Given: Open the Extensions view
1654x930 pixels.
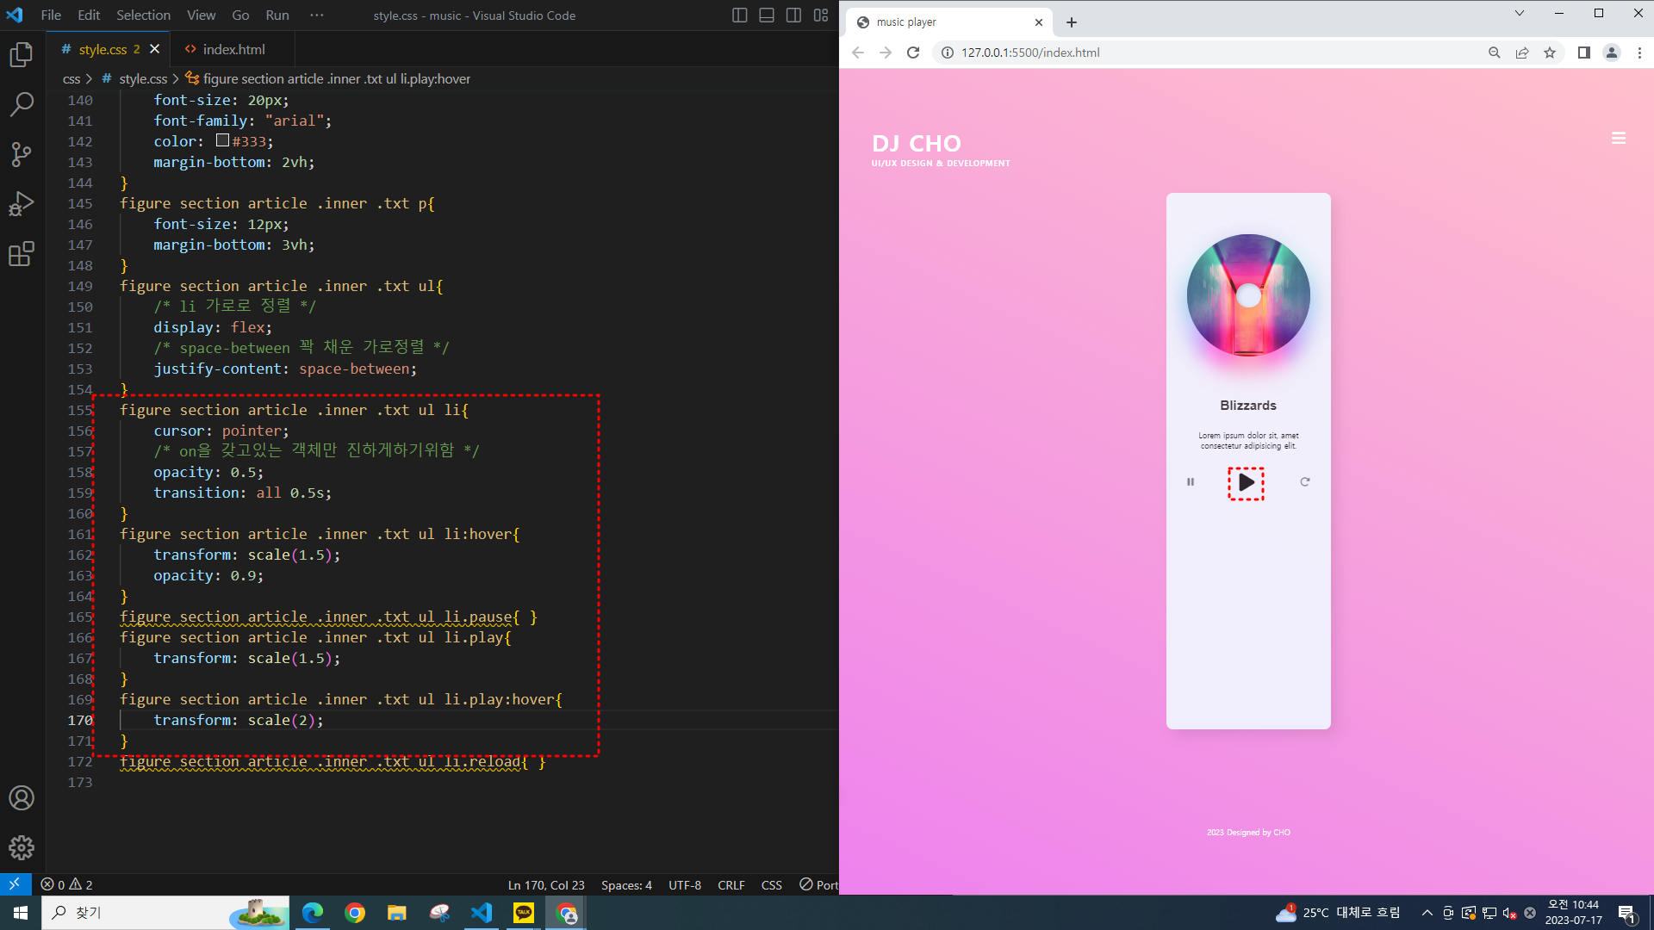Looking at the screenshot, I should (x=22, y=254).
